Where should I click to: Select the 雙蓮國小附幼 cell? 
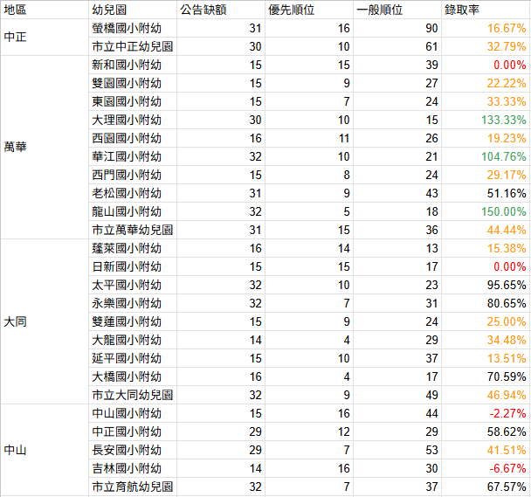tap(133, 321)
